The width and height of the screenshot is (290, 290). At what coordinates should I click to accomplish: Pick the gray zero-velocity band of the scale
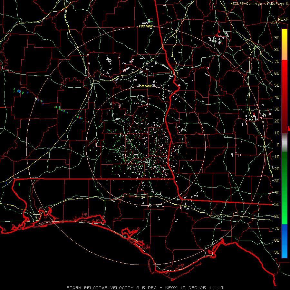pyautogui.click(x=285, y=143)
